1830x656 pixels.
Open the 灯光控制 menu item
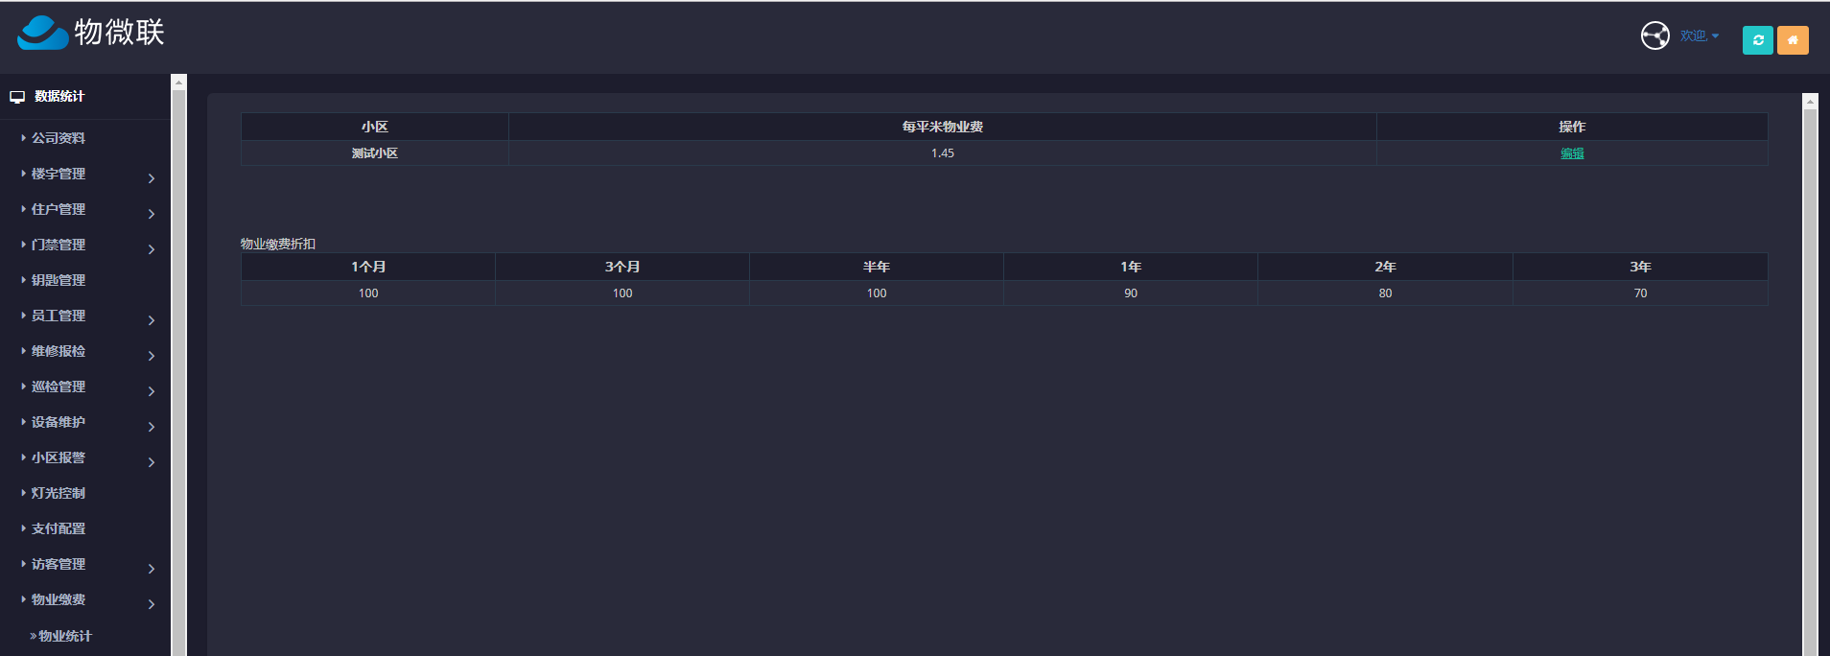pyautogui.click(x=59, y=493)
